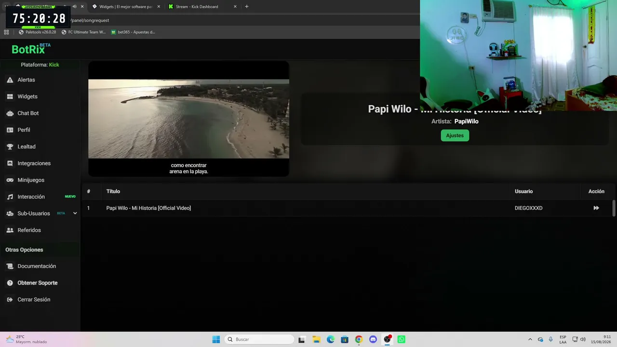617x347 pixels.
Task: Go to the Lealtad section
Action: pyautogui.click(x=27, y=147)
